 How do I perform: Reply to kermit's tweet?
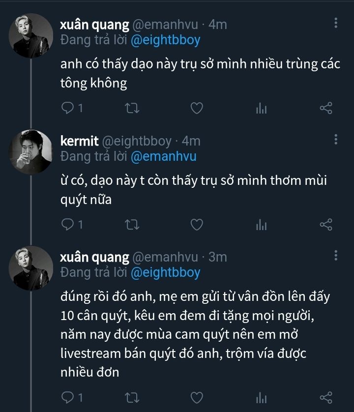pos(68,225)
